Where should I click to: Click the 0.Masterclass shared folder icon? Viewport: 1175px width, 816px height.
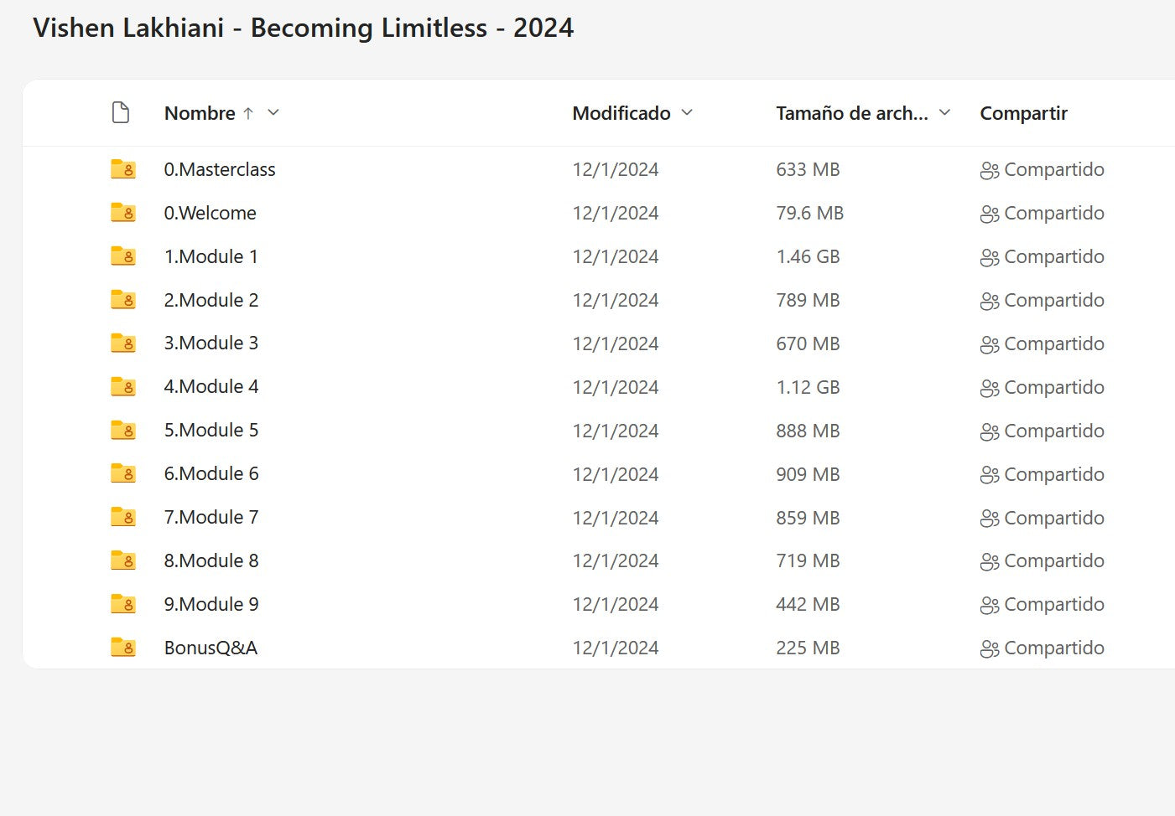pos(123,169)
